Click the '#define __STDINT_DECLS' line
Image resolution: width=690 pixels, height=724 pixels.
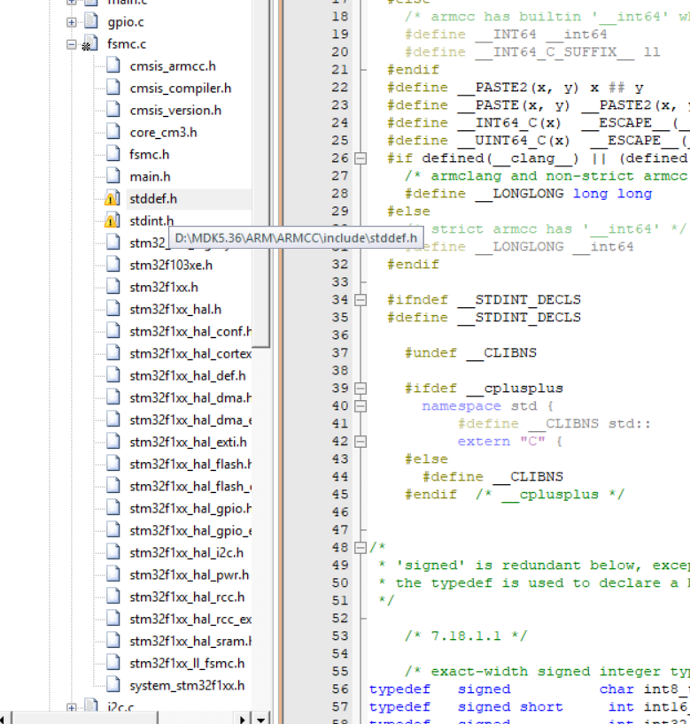tap(484, 318)
